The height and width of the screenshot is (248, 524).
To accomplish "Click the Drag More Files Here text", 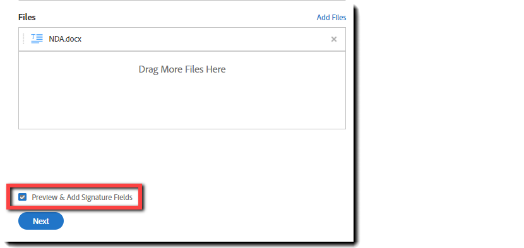I will (x=182, y=69).
